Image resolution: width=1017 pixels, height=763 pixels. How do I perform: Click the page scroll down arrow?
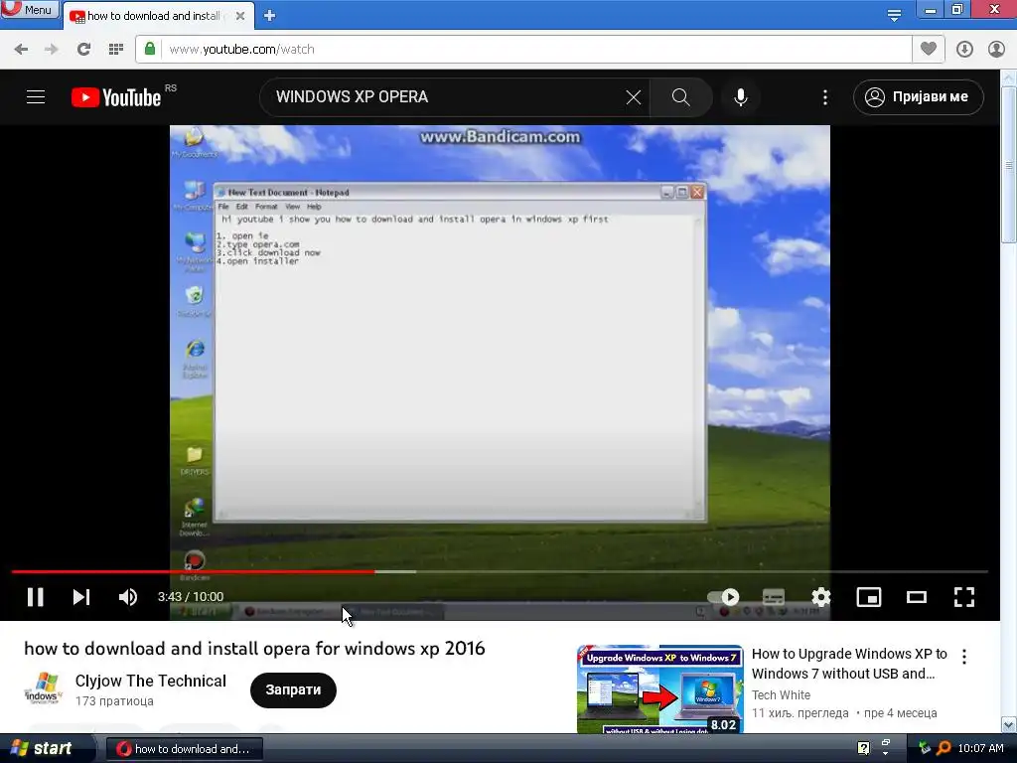(x=1009, y=724)
